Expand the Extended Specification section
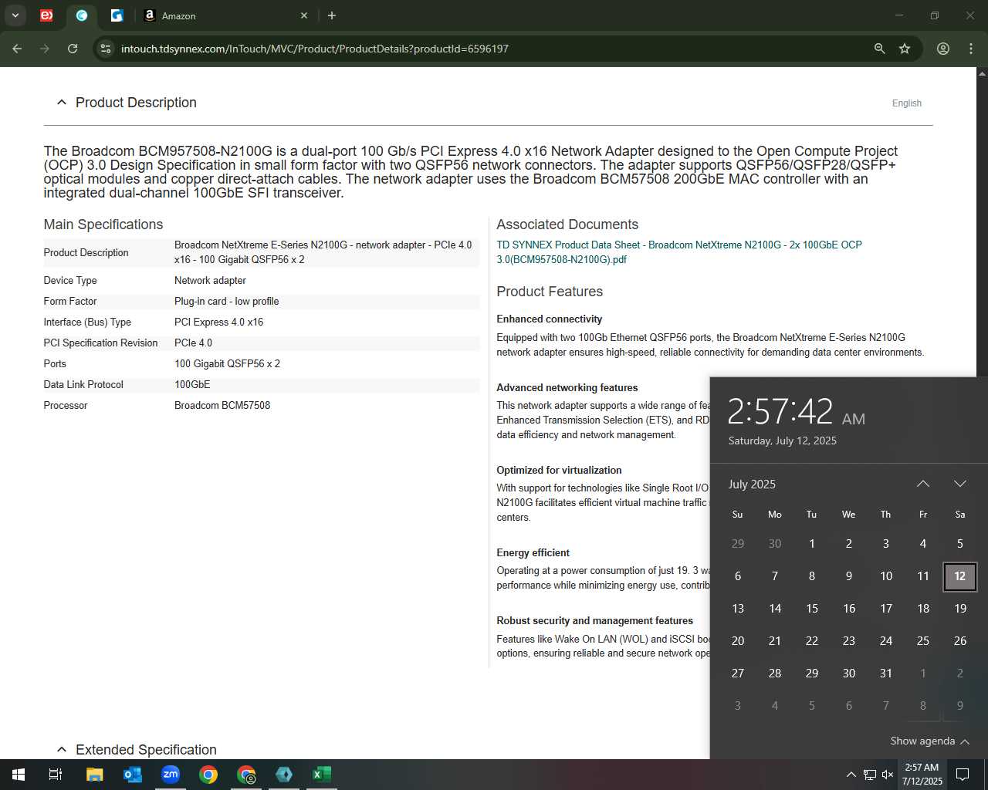Image resolution: width=988 pixels, height=790 pixels. [x=62, y=750]
